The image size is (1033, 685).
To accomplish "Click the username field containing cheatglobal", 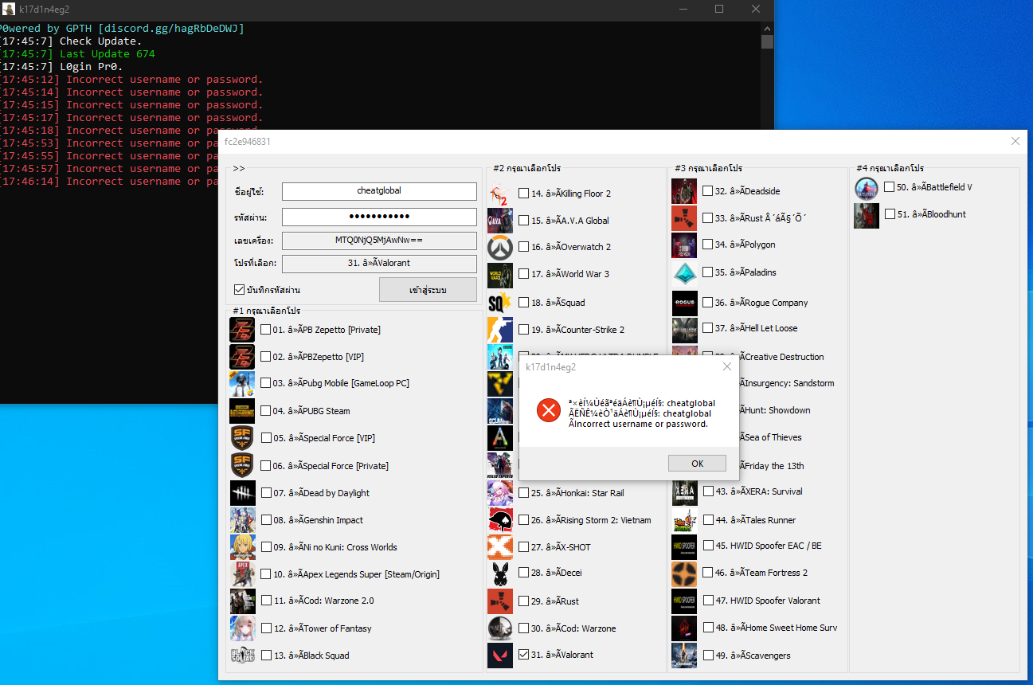I will (x=379, y=191).
